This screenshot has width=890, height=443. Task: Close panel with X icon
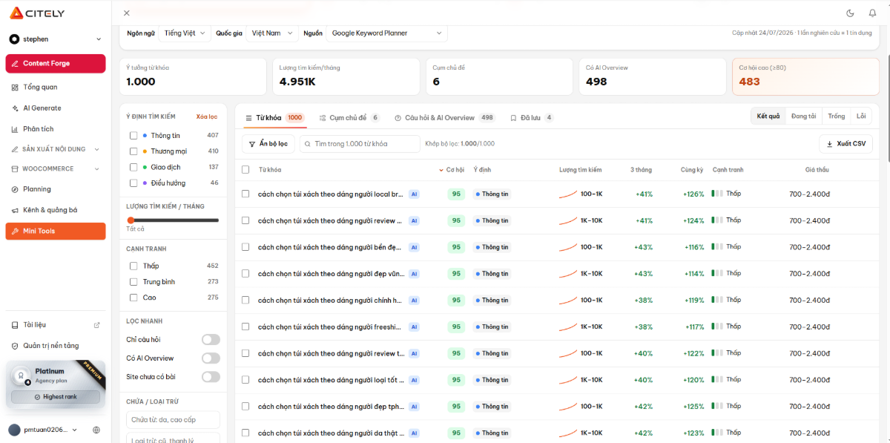click(x=127, y=13)
